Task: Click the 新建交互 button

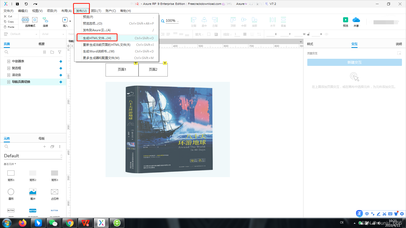Action: [354, 62]
